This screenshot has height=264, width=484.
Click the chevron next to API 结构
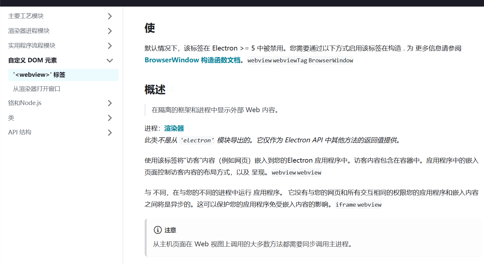coord(110,132)
